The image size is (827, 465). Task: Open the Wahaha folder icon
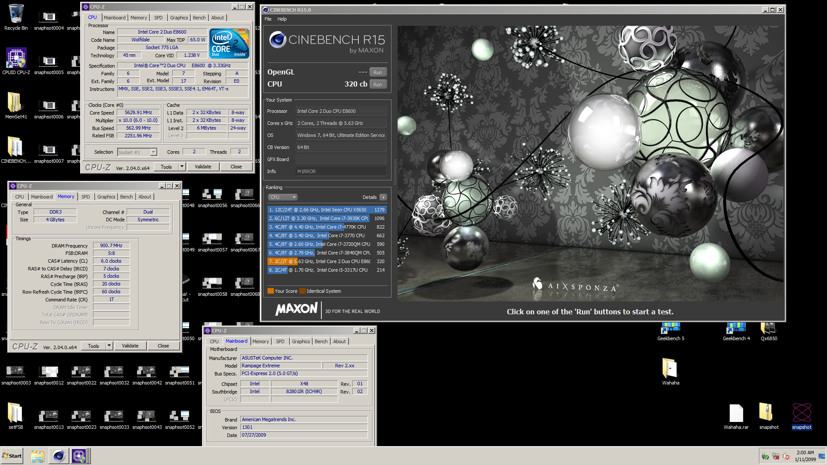[x=671, y=372]
